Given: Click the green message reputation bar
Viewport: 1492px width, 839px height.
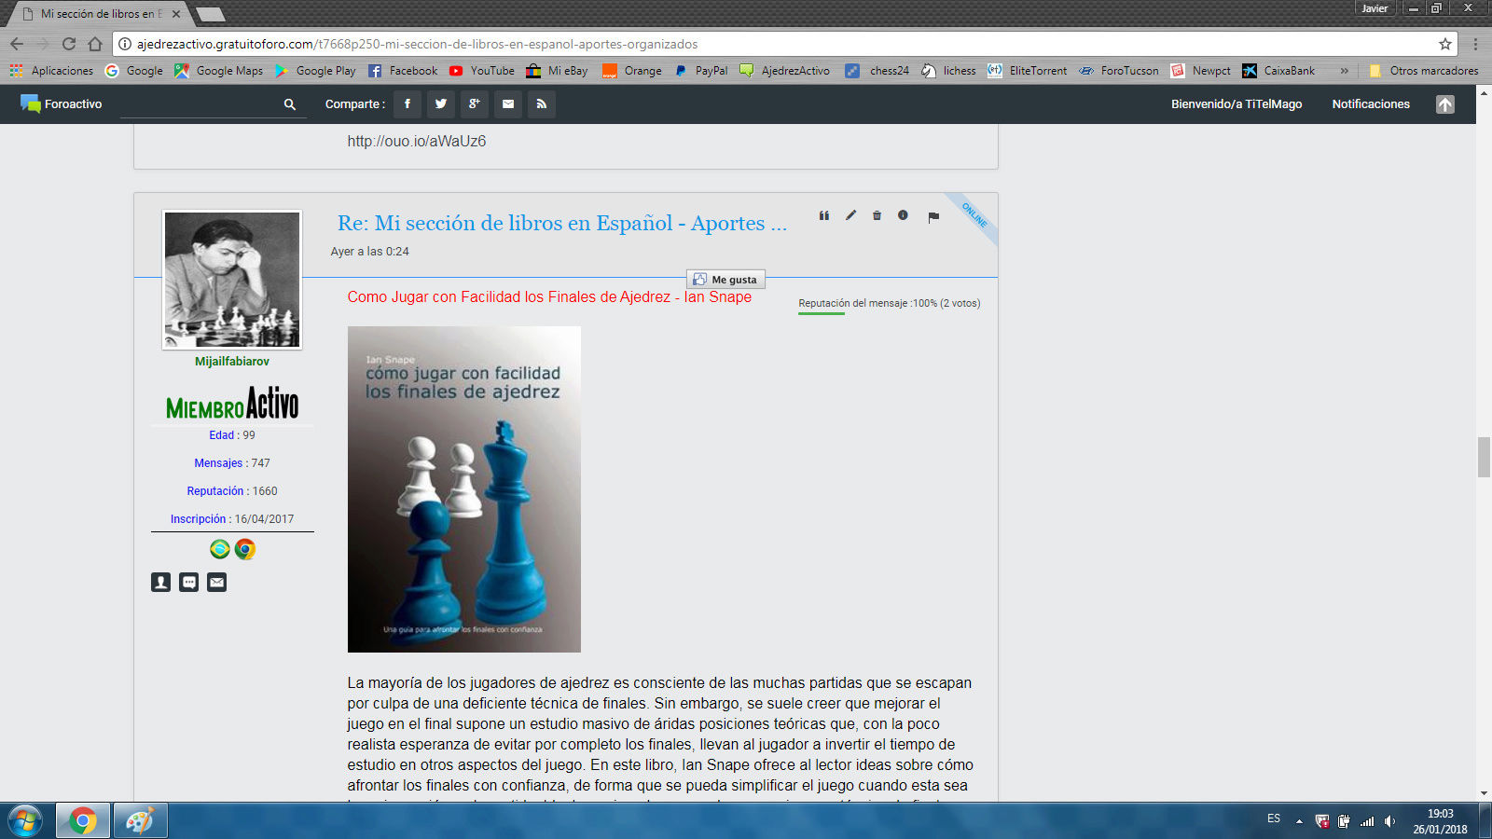Looking at the screenshot, I should click(x=822, y=314).
